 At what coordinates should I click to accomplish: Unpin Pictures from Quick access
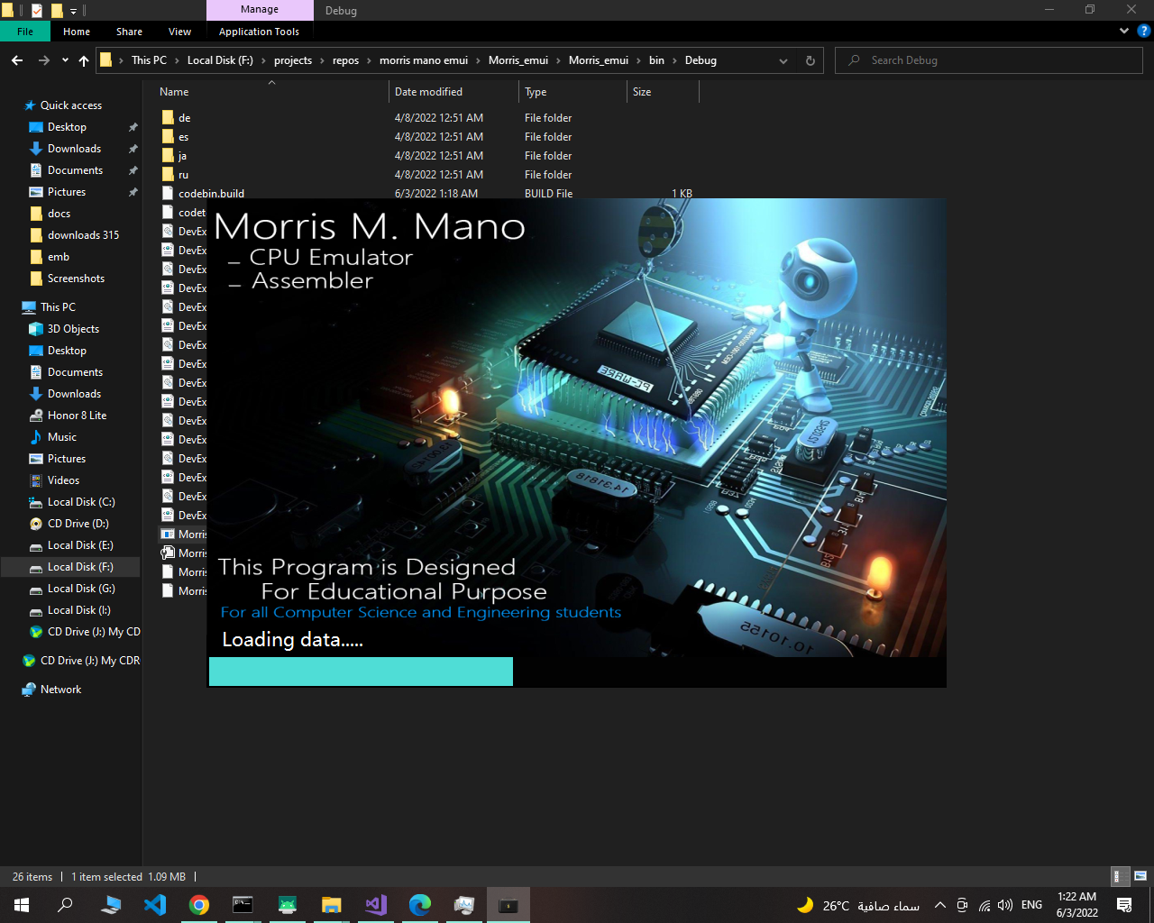(x=133, y=192)
